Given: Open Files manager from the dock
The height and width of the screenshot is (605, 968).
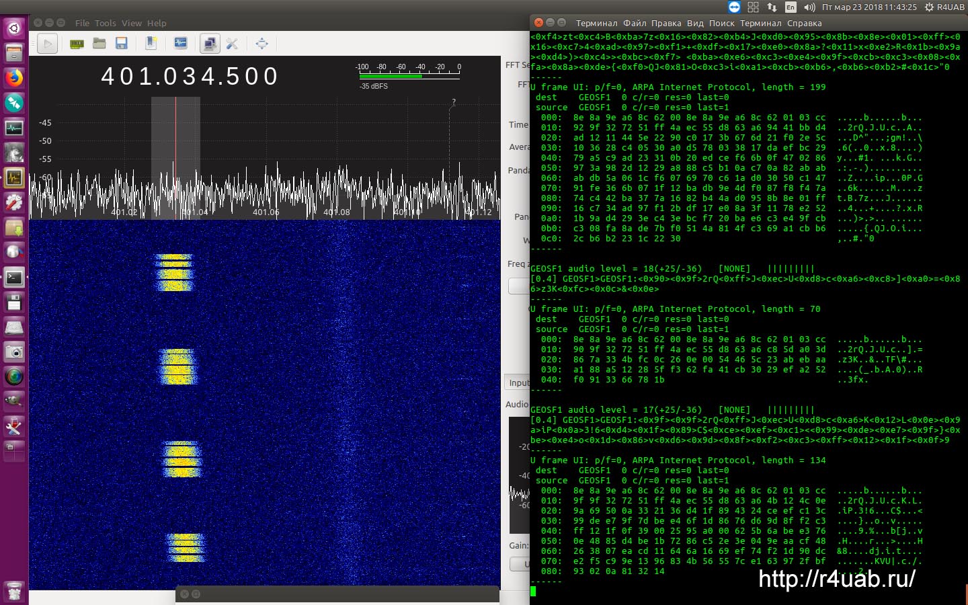Looking at the screenshot, I should pos(14,53).
